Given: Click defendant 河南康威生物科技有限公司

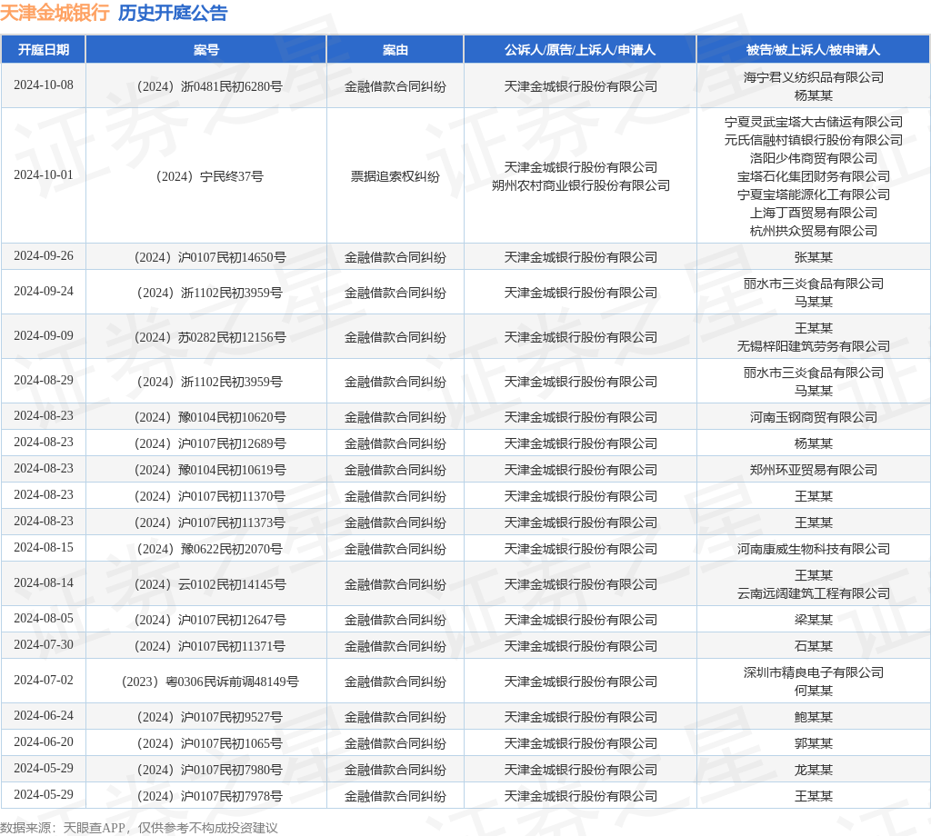Looking at the screenshot, I should click(814, 550).
